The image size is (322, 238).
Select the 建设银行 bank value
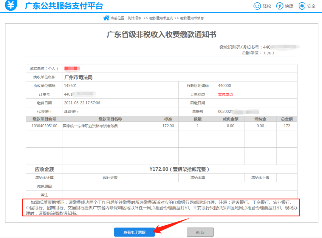(x=71, y=112)
